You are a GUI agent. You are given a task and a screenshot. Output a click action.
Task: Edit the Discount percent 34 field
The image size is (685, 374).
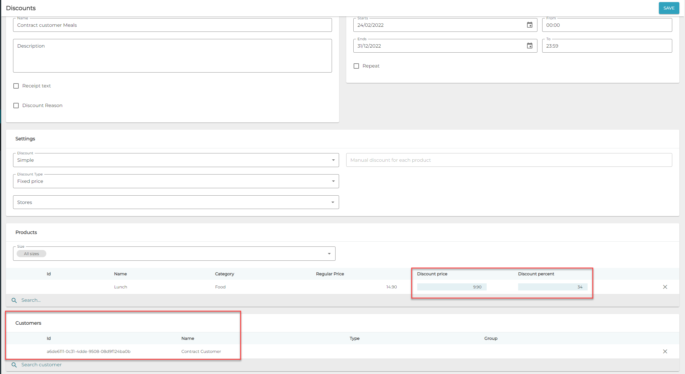click(552, 287)
